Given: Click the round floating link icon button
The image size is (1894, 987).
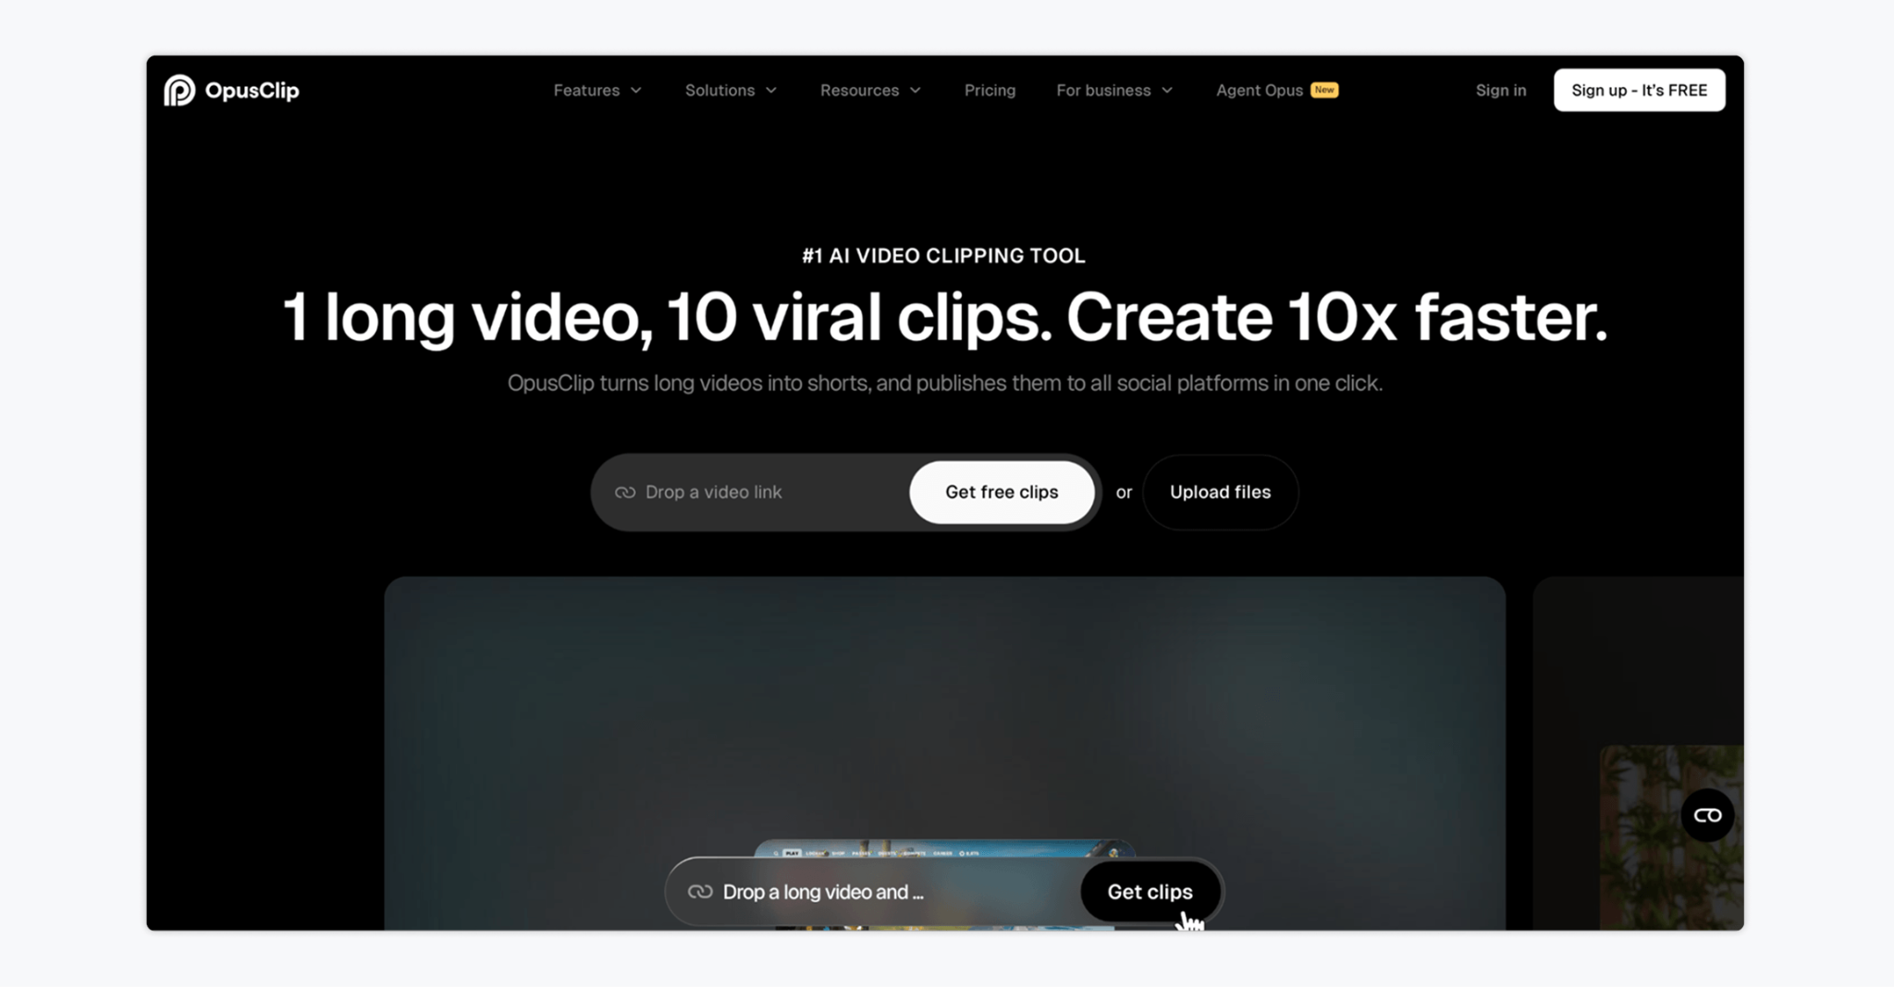Looking at the screenshot, I should click(1707, 815).
